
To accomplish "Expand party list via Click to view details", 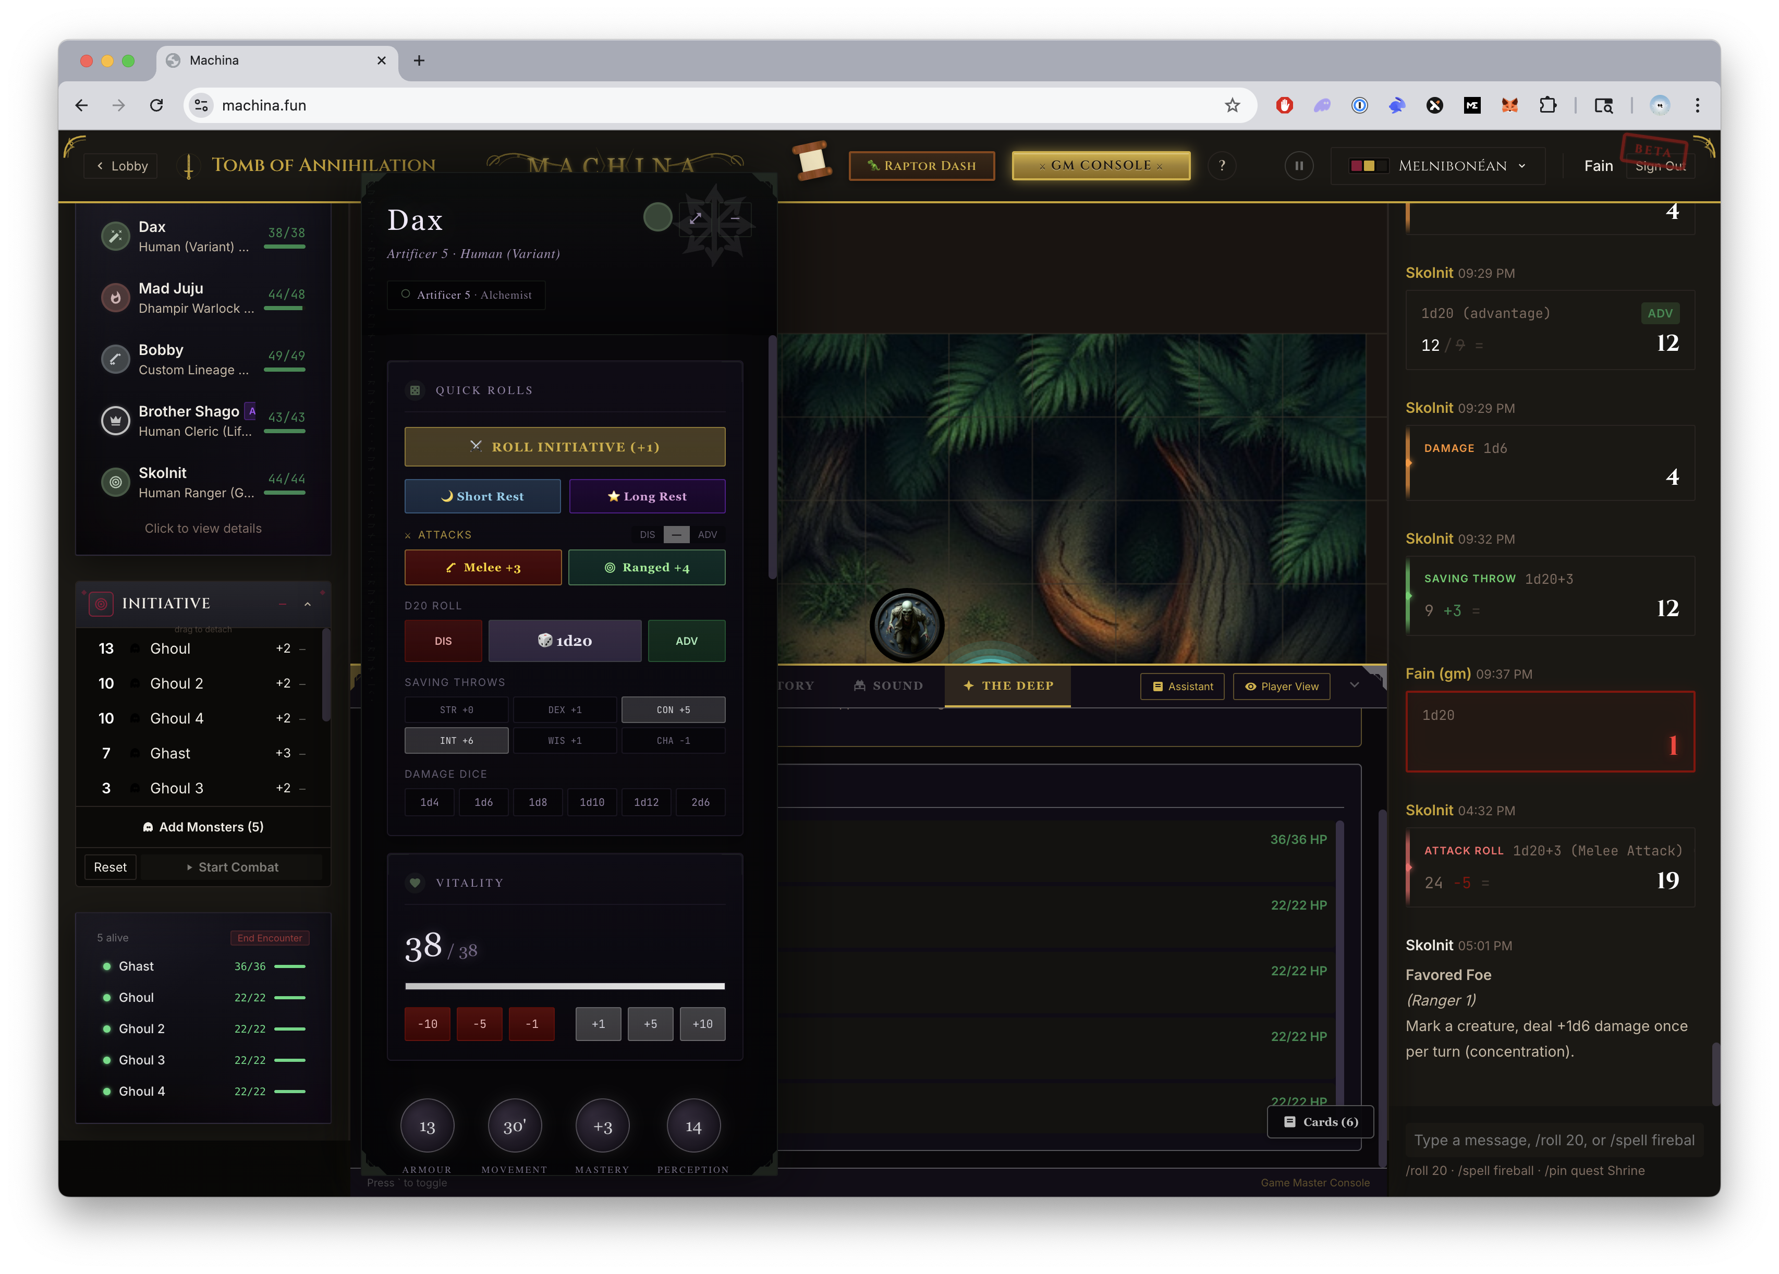I will click(x=203, y=529).
